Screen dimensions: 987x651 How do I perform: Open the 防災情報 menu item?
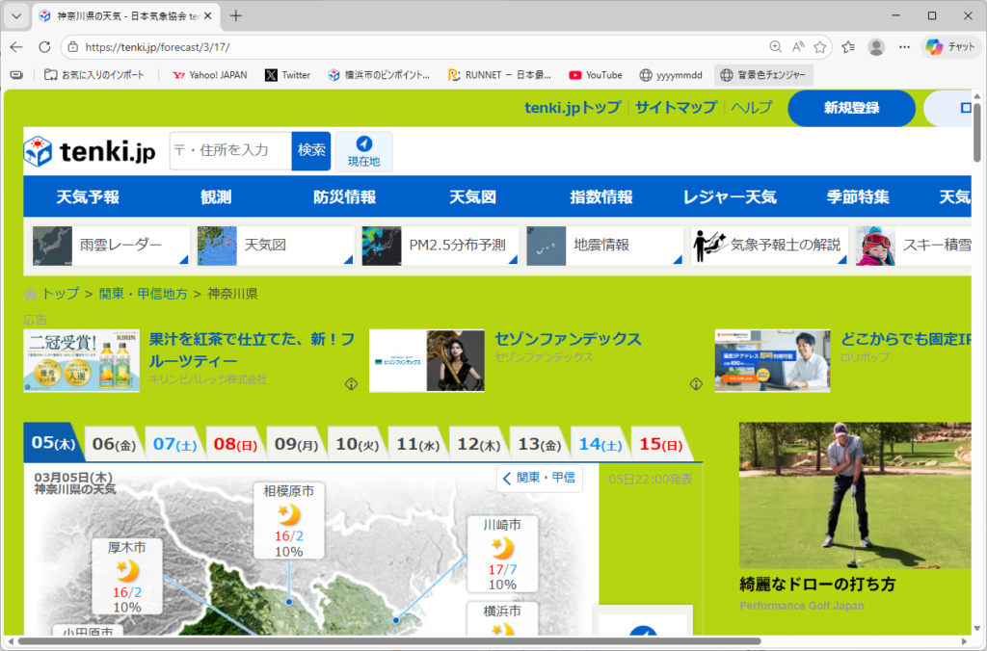(344, 196)
